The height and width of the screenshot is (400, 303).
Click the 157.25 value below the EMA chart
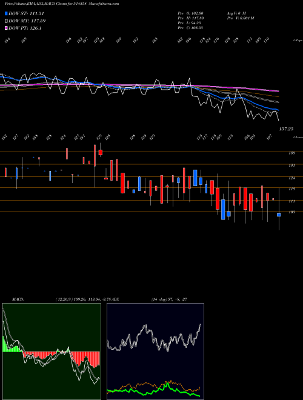(286, 129)
